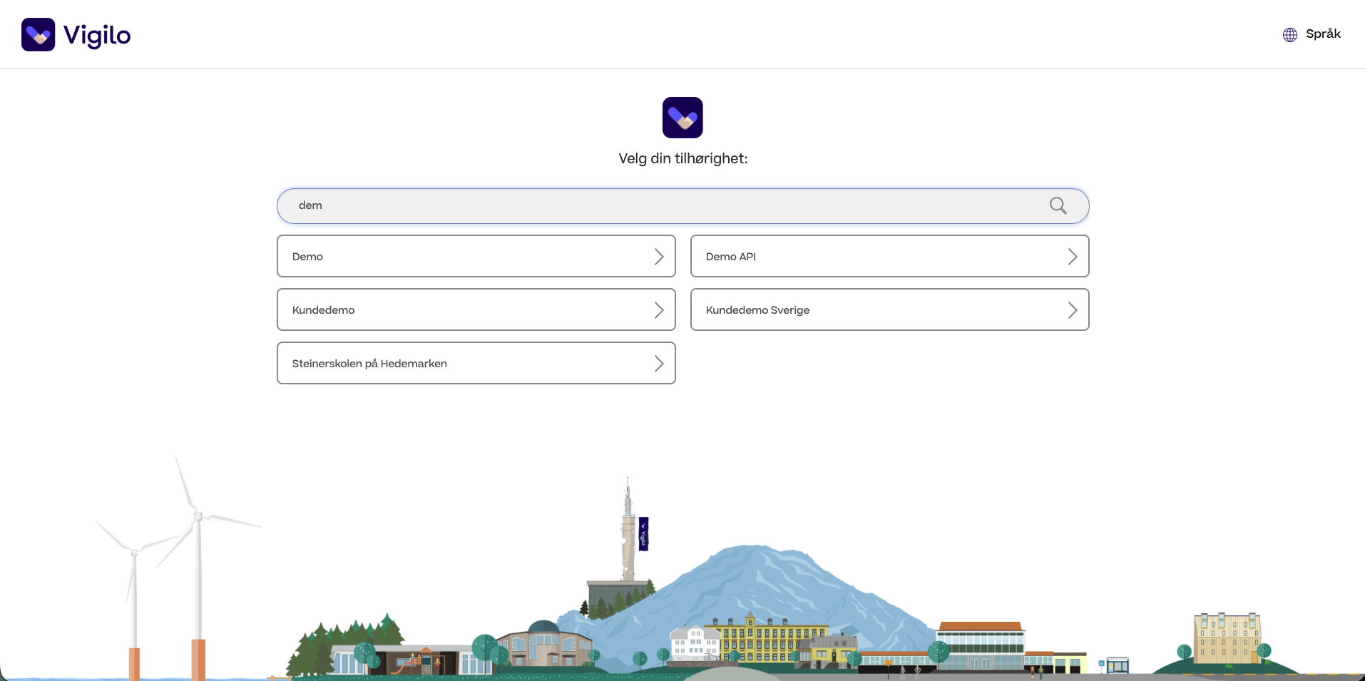Click the magnifying glass search icon

click(x=1058, y=206)
